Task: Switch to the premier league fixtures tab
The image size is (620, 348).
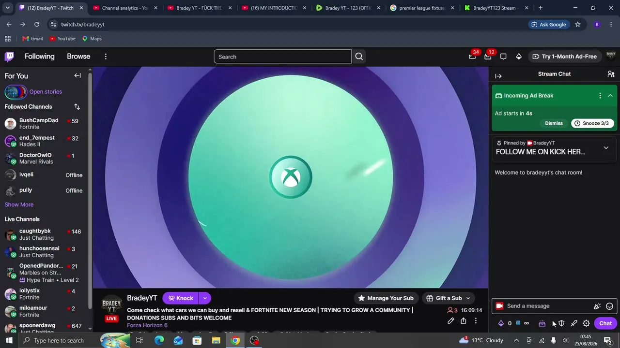Action: pos(422,8)
